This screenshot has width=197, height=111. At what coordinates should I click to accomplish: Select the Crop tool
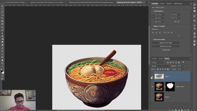[2, 18]
